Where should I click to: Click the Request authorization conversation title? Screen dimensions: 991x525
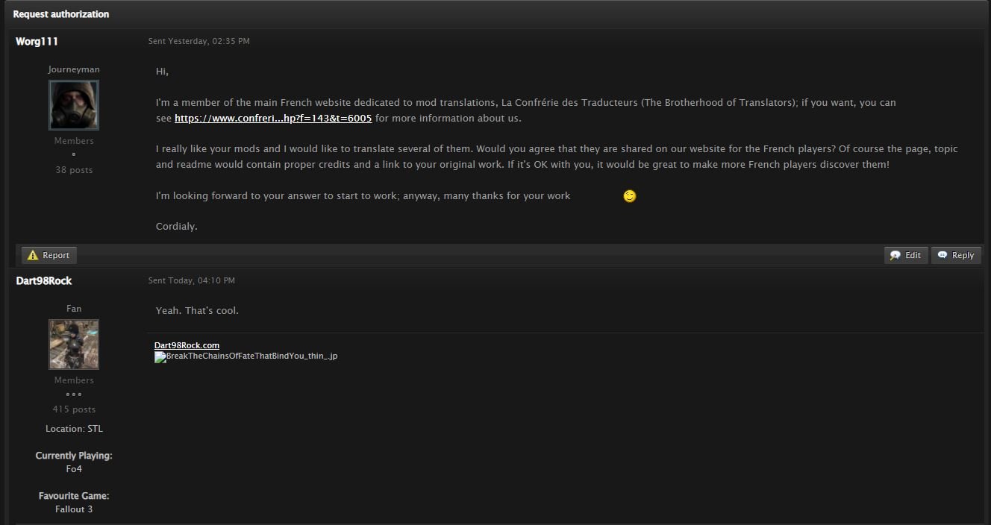click(61, 14)
